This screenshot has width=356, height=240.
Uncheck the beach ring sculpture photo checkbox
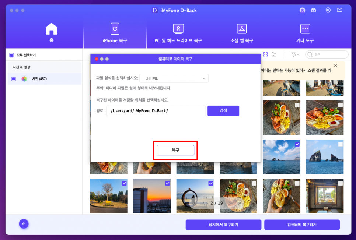211,183
